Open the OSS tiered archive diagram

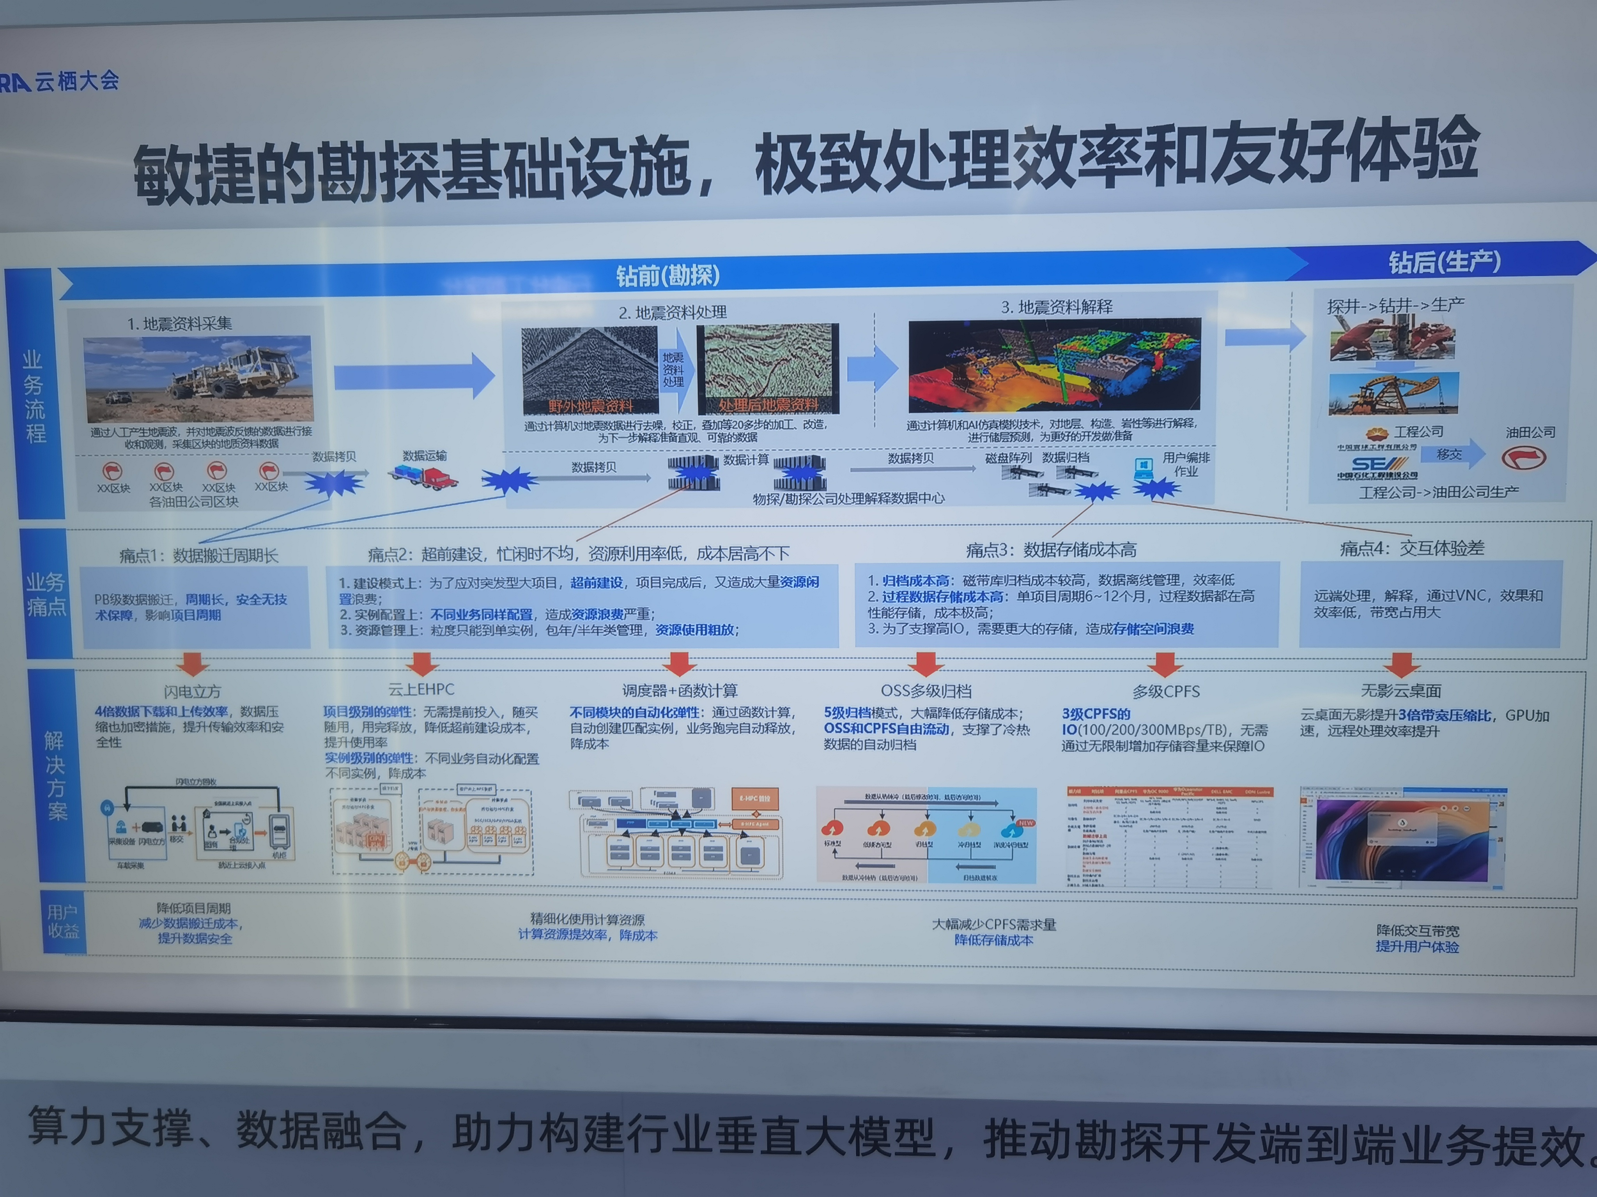[x=926, y=835]
